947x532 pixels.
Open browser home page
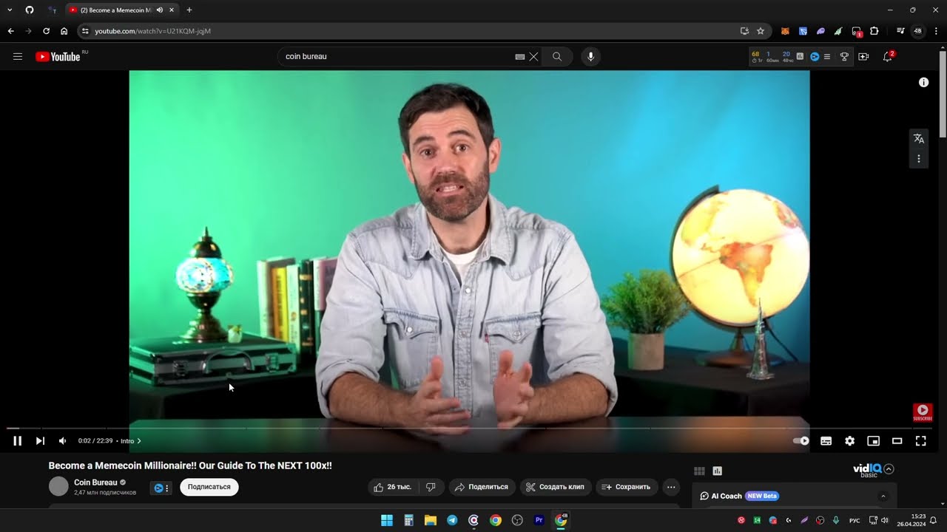pyautogui.click(x=64, y=31)
